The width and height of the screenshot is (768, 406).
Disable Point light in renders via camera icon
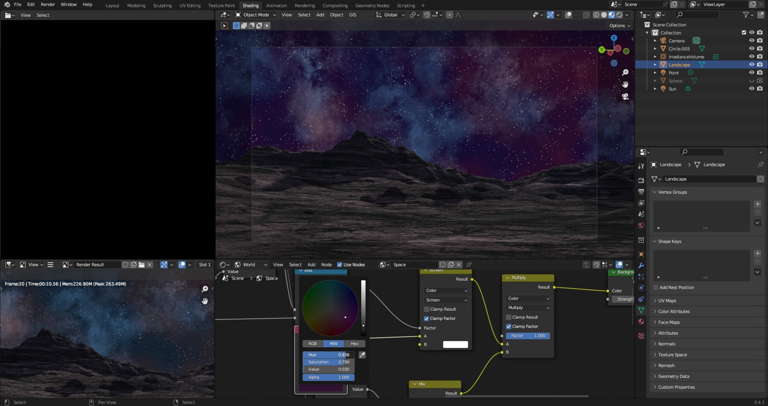760,73
